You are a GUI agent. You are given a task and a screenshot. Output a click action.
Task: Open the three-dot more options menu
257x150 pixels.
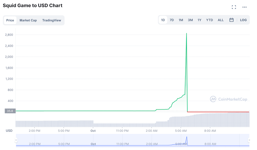tap(244, 7)
